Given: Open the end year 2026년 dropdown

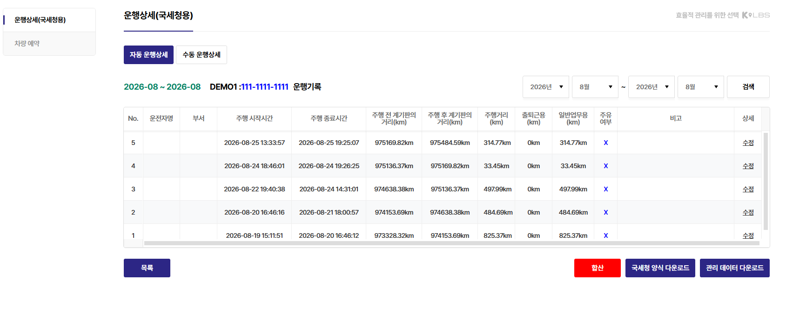Looking at the screenshot, I should coord(652,87).
